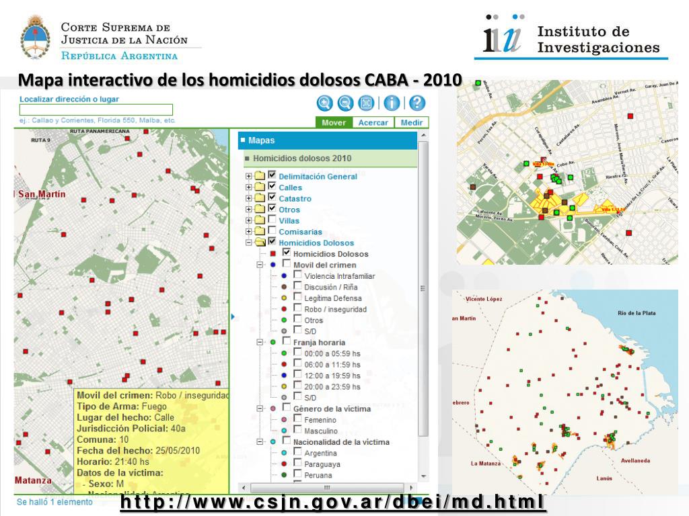The width and height of the screenshot is (689, 516).
Task: Enable the Comisarías layer checkbox
Action: pos(272,230)
